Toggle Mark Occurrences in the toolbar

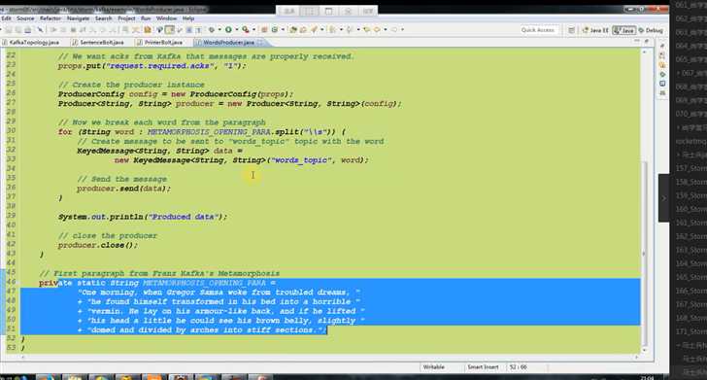(170, 30)
